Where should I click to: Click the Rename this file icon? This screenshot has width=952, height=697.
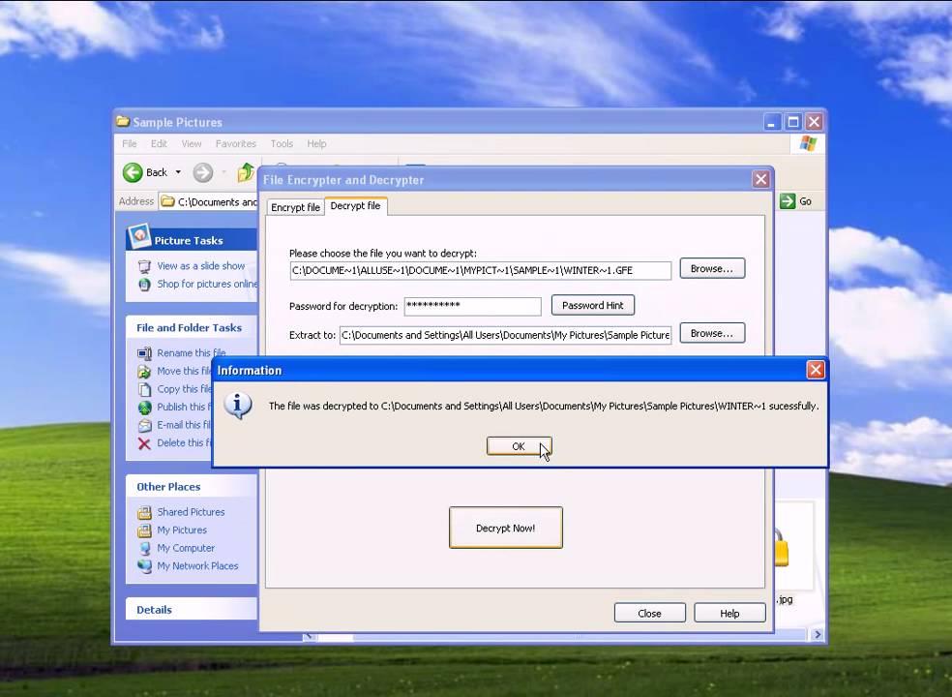[144, 353]
